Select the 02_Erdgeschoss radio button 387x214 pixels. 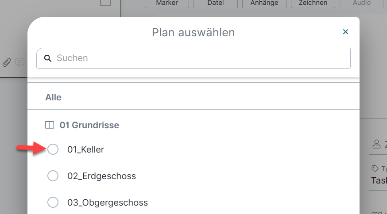coord(53,176)
